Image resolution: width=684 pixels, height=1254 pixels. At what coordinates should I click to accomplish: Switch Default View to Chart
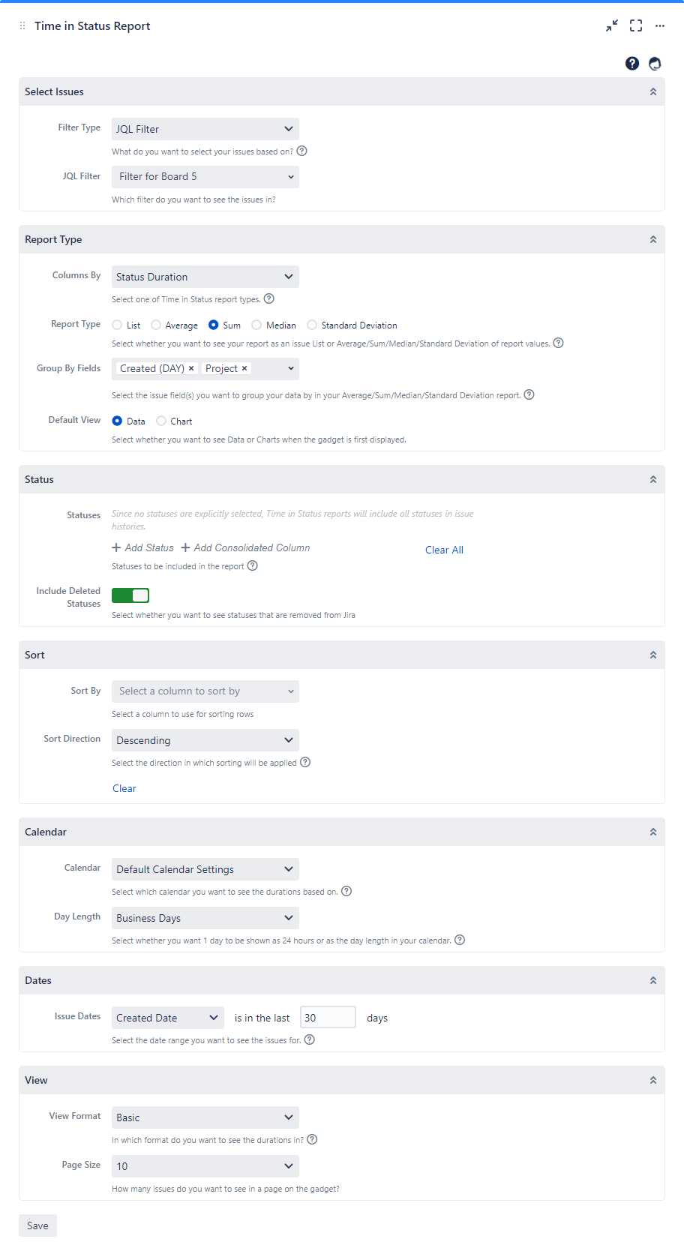(x=161, y=421)
